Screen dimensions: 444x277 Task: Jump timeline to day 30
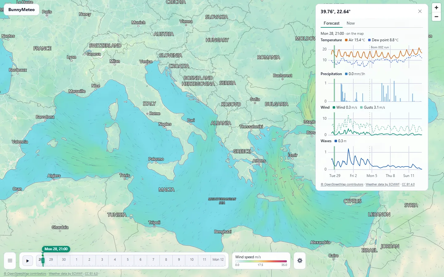click(64, 260)
